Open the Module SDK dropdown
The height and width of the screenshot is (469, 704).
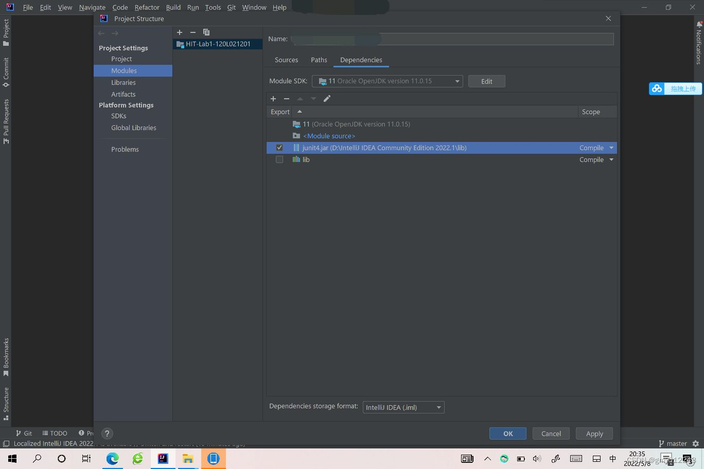(x=387, y=81)
